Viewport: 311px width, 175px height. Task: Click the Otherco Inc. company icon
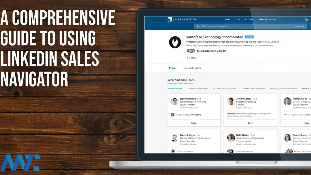(x=173, y=115)
